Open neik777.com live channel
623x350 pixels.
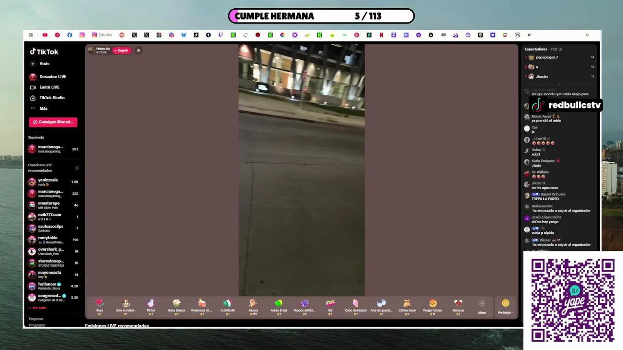54,217
